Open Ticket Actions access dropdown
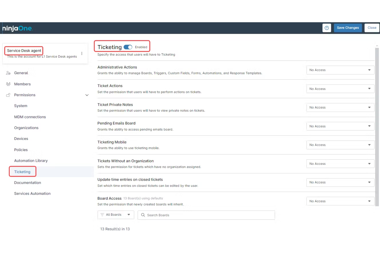Screen dimensions: 380x253 (340, 89)
